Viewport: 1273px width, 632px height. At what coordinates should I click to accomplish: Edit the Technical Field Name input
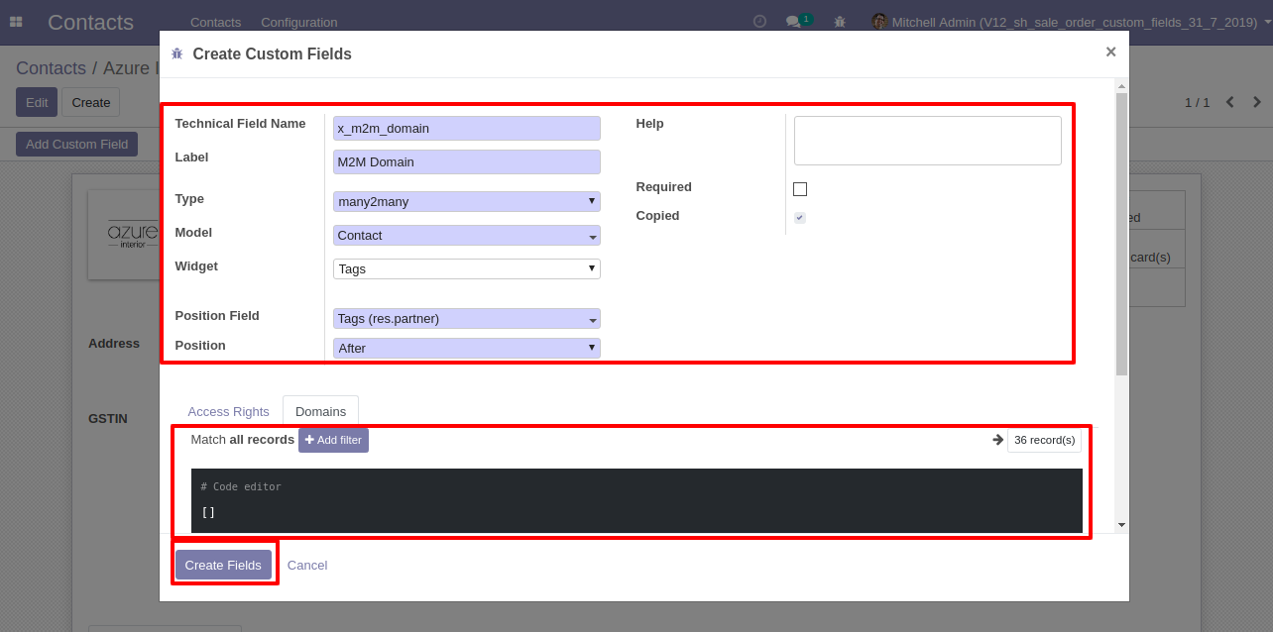click(x=467, y=128)
